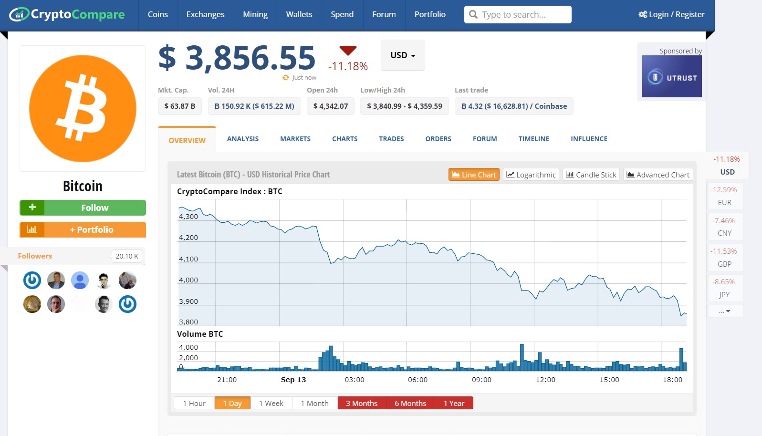This screenshot has height=436, width=762.
Task: Open the USD currency dropdown
Action: [x=403, y=55]
